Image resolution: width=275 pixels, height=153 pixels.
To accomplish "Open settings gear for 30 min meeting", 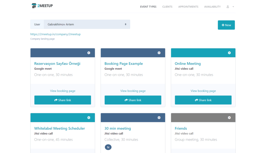I will 159,118.
